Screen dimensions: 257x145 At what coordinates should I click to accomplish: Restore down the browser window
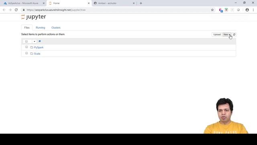click(x=244, y=3)
